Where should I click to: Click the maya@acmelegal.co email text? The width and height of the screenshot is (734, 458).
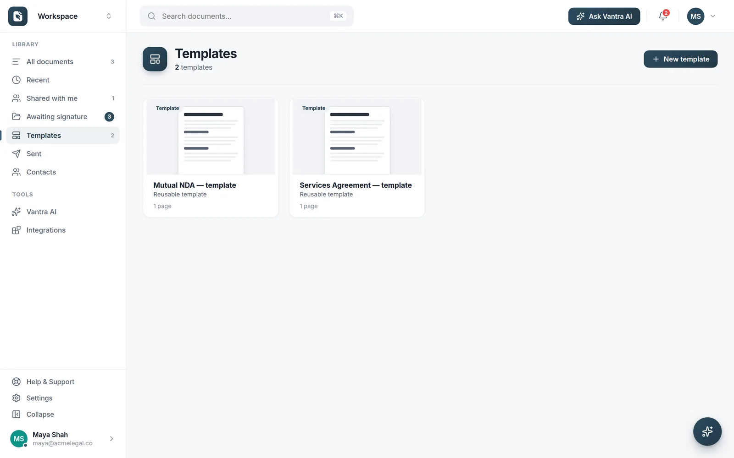pos(62,443)
